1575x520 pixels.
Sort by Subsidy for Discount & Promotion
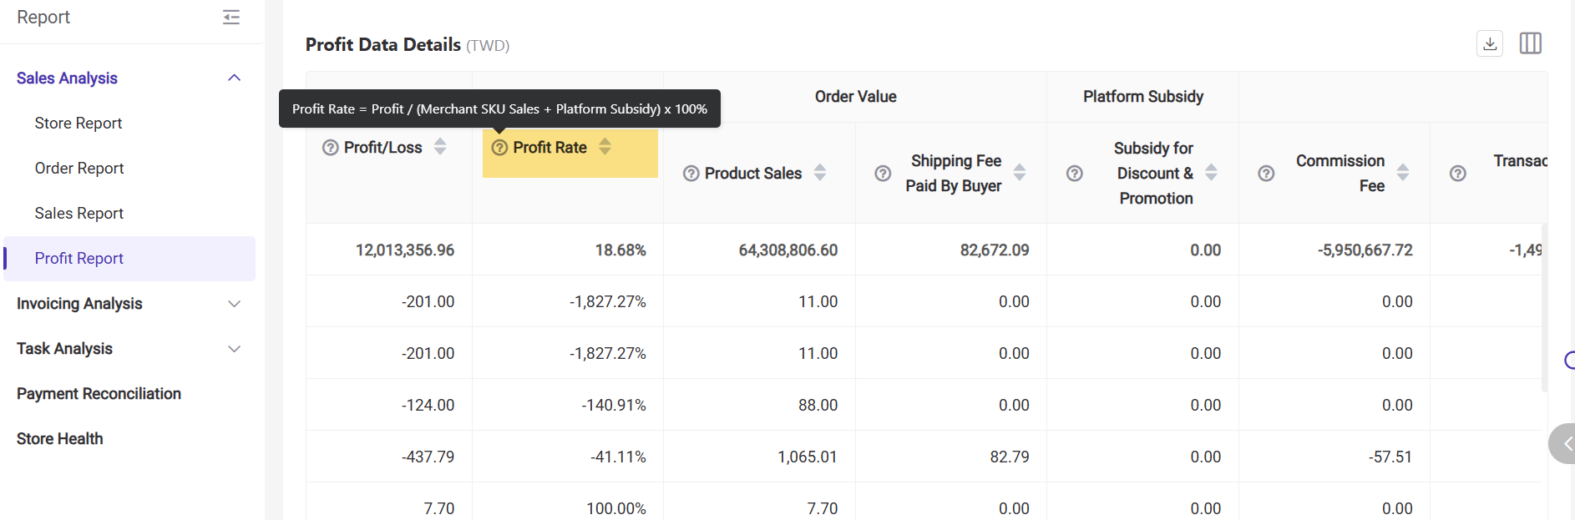coord(1211,173)
